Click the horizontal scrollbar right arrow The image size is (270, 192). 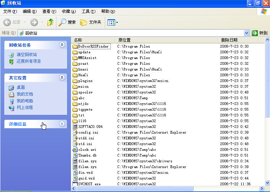click(x=261, y=188)
